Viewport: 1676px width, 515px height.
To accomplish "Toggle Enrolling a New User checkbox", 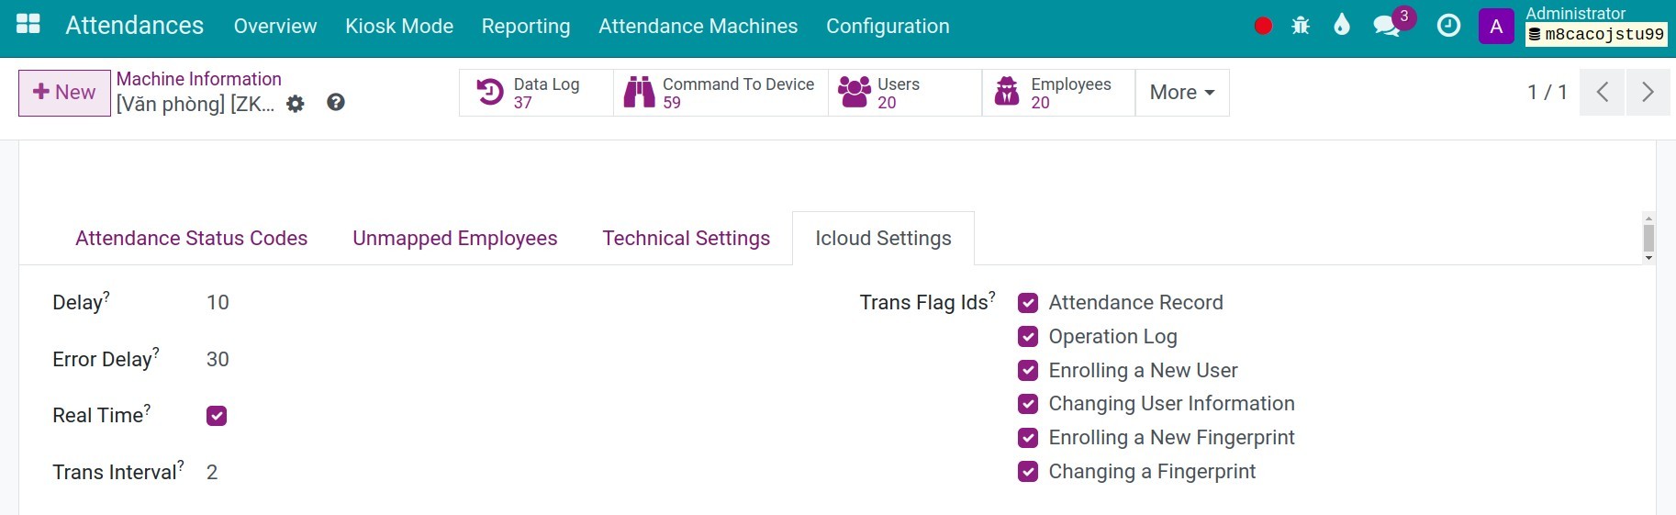I will (x=1028, y=371).
